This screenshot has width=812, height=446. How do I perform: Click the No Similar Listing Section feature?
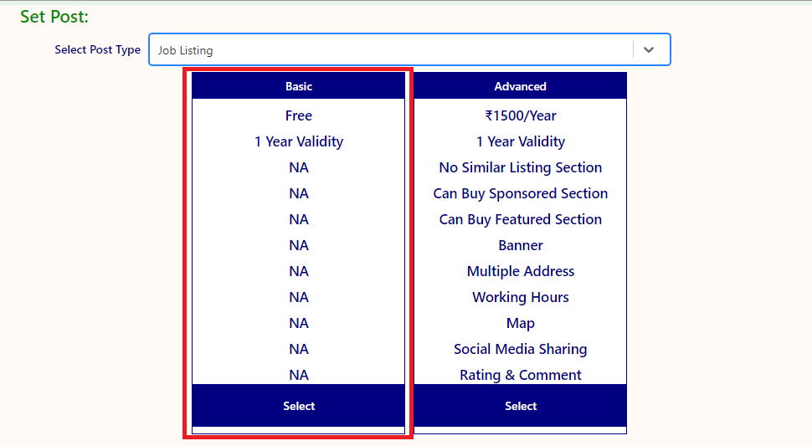pos(520,167)
